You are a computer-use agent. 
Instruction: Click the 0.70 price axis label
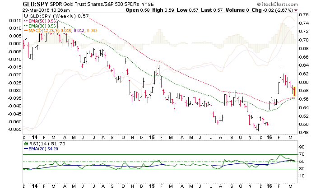tap(304, 40)
